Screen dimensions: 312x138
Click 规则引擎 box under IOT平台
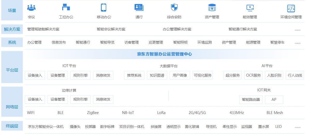click(80, 75)
